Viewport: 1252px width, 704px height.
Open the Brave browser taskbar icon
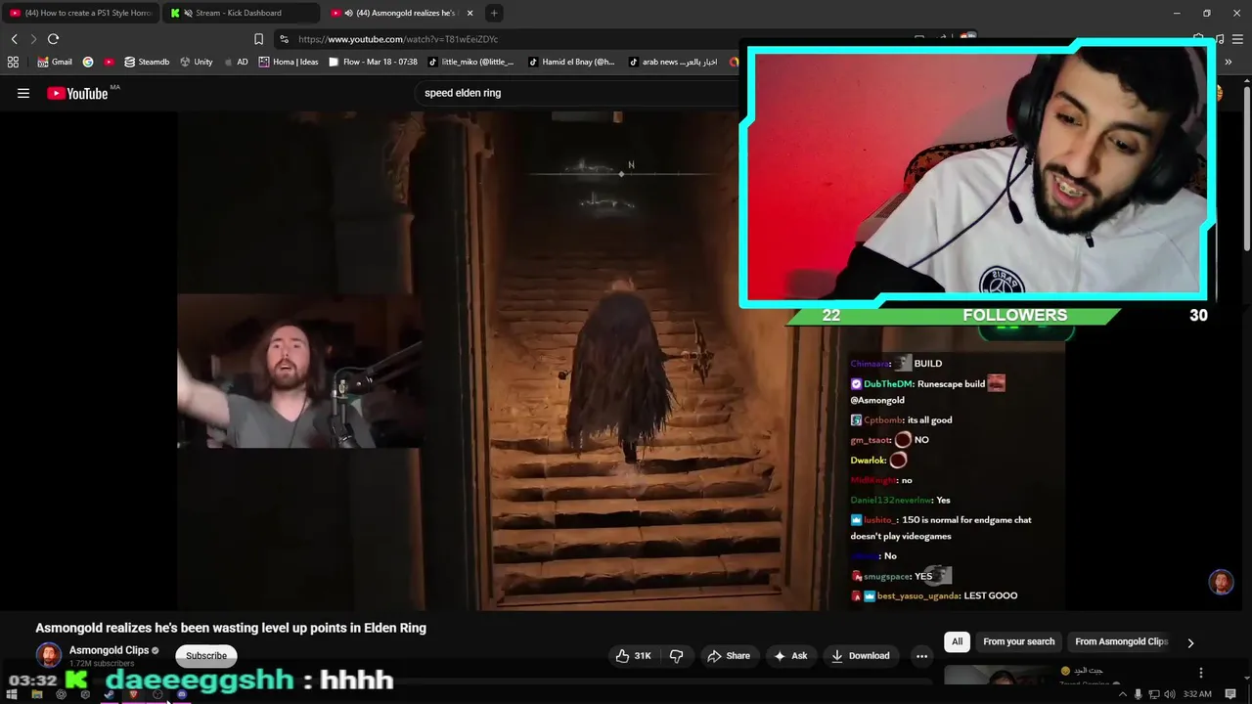pyautogui.click(x=133, y=695)
